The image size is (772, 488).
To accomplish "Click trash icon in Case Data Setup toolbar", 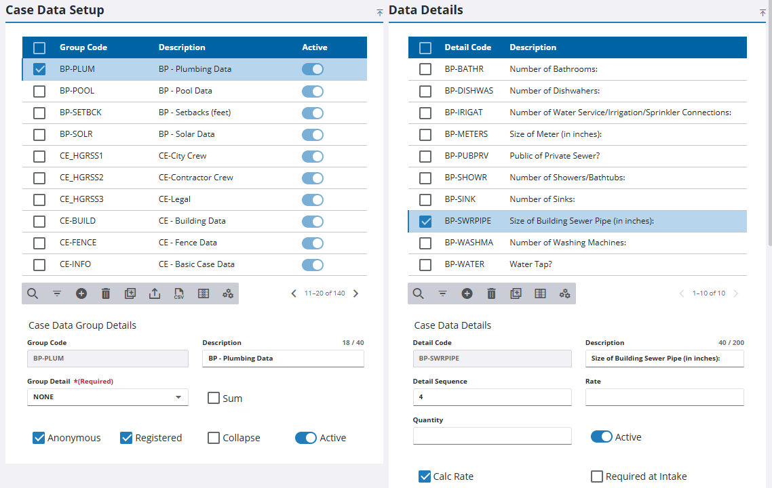I will 106,293.
